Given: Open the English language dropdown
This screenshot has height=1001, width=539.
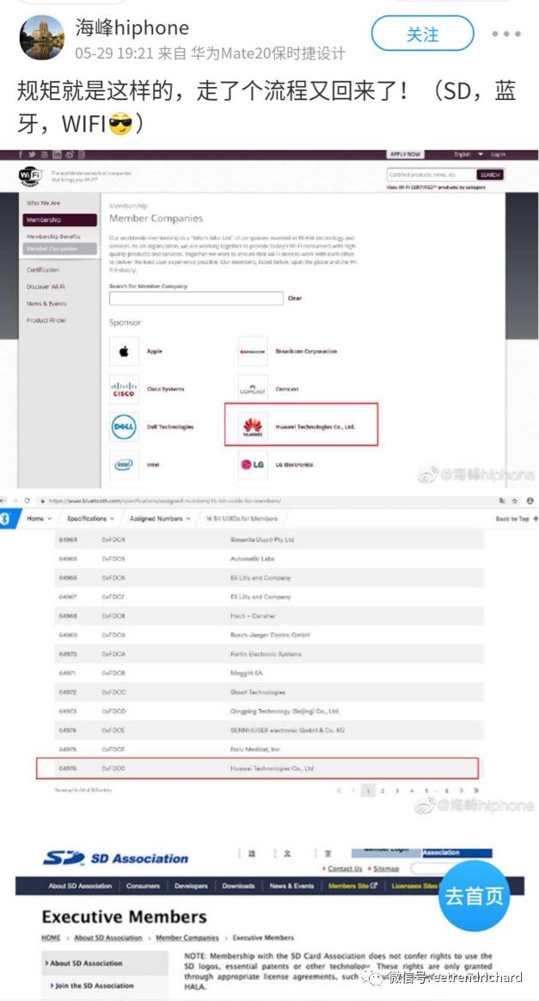Looking at the screenshot, I should (469, 154).
